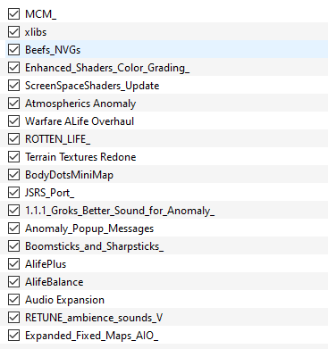Toggle the ROTTEN_LIFE_ checkbox

[x=13, y=139]
